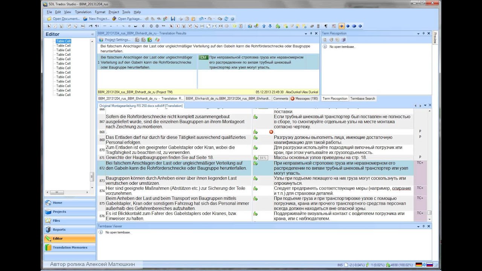This screenshot has width=482, height=271.
Task: Go to the Home view
Action: (x=70, y=202)
